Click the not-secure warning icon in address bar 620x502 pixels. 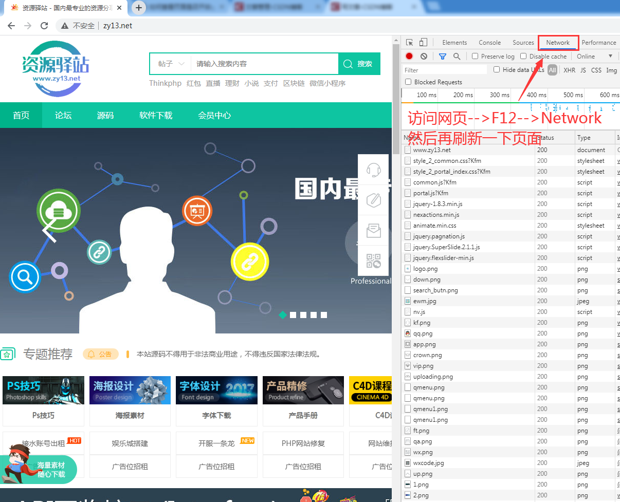click(x=65, y=26)
